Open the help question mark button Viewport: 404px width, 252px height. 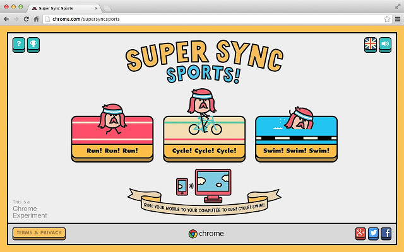point(19,45)
